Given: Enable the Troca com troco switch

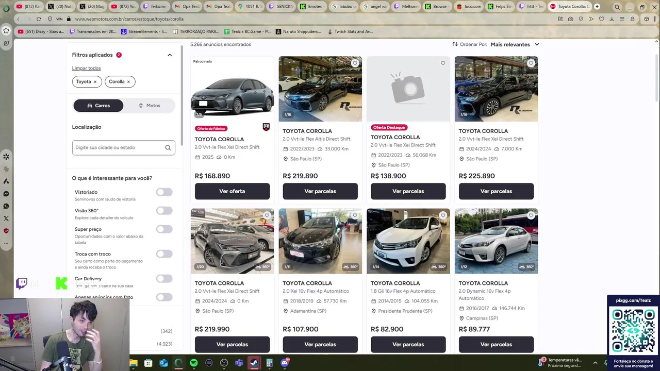Looking at the screenshot, I should 164,254.
